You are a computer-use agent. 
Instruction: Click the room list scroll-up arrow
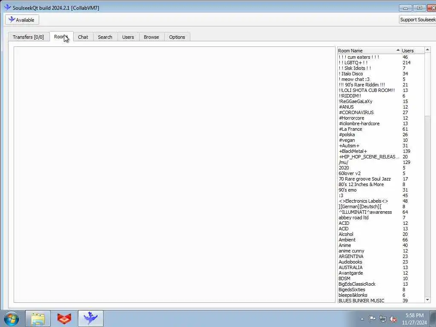coord(427,50)
